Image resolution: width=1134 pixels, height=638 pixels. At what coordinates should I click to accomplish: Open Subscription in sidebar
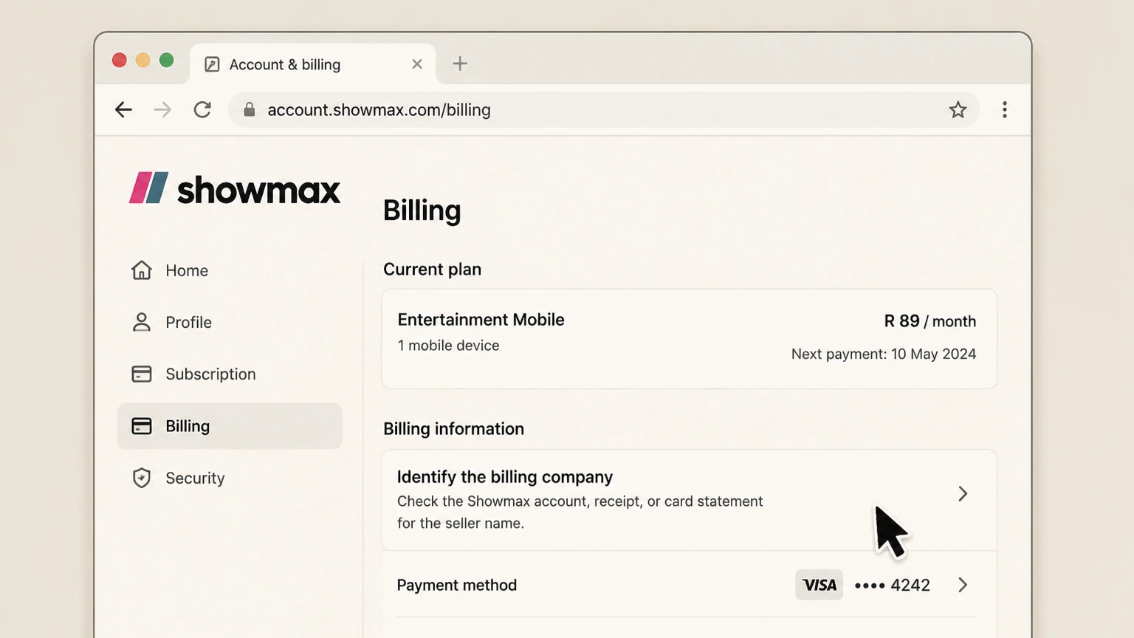click(230, 374)
